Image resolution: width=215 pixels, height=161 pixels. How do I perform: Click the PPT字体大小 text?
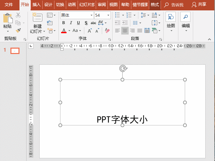(122, 119)
